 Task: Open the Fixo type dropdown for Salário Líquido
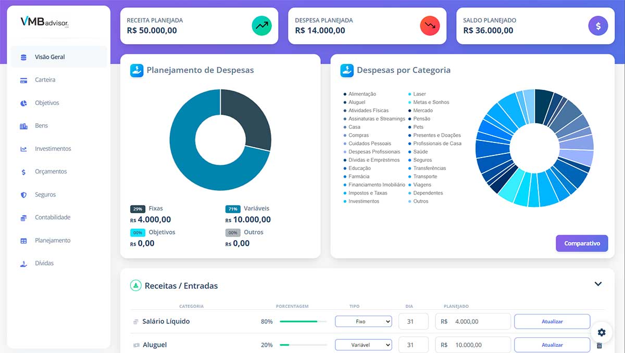tap(363, 322)
